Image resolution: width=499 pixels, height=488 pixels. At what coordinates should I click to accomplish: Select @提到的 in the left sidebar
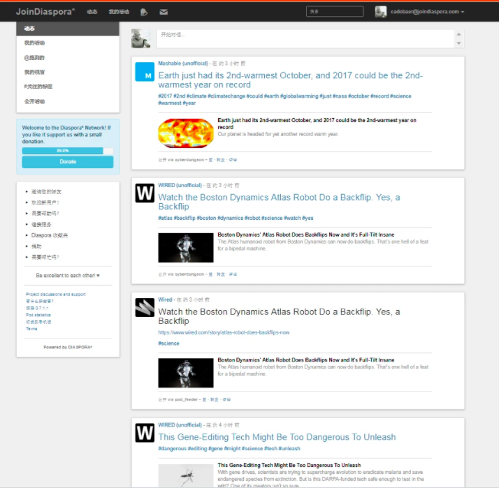tap(68, 57)
